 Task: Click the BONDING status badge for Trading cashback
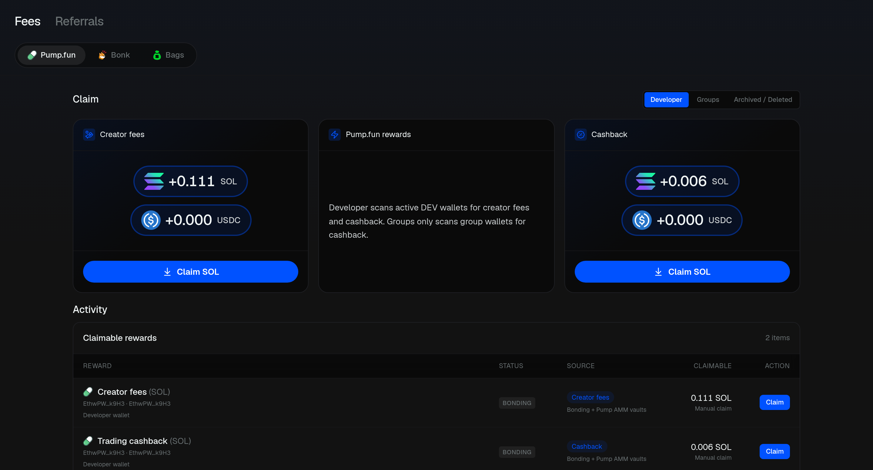pos(517,452)
